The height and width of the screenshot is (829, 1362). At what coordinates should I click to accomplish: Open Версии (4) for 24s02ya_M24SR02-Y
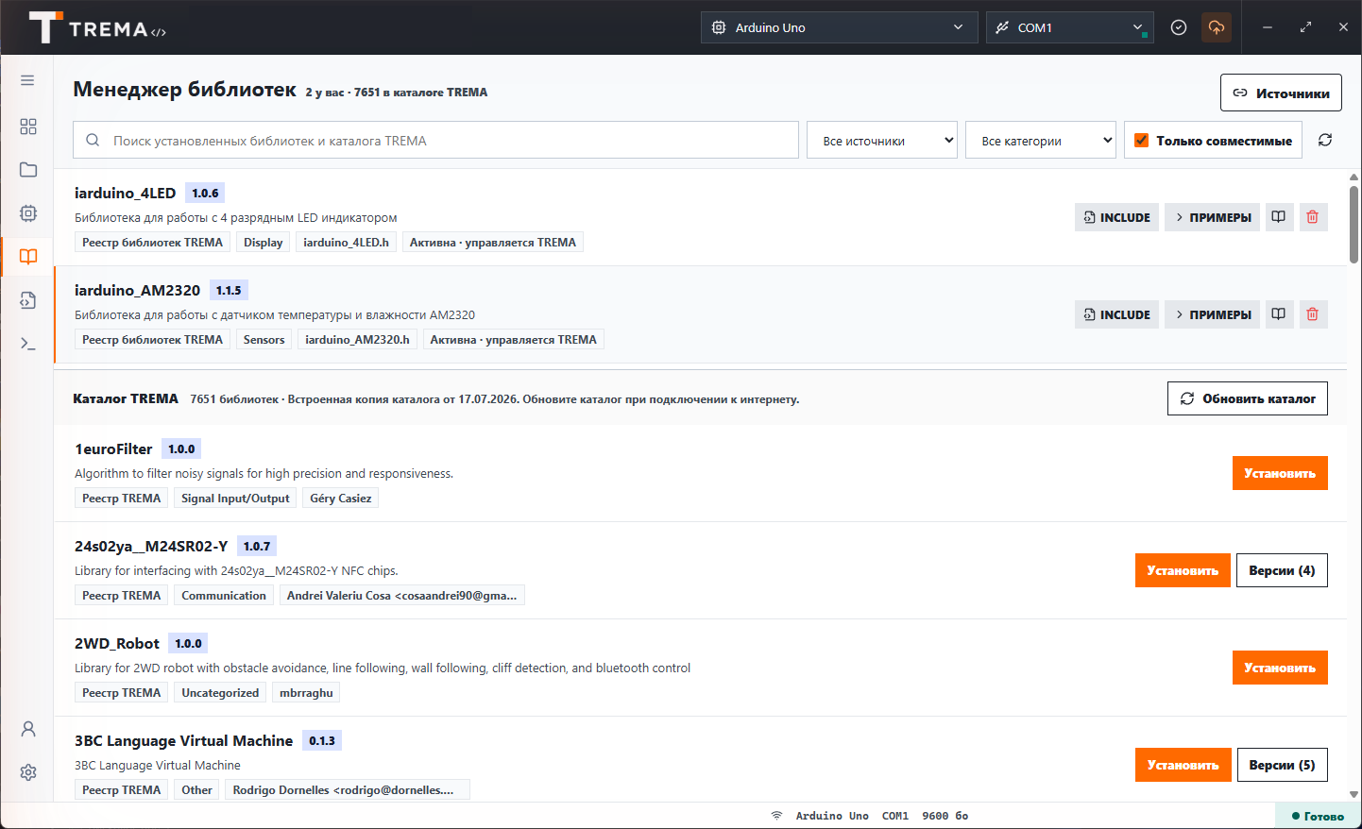coord(1282,570)
